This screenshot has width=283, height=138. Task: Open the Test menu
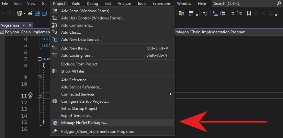(108, 4)
